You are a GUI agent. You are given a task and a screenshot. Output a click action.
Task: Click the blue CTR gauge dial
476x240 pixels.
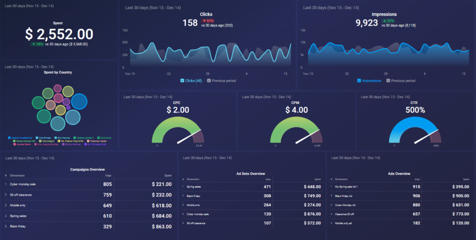(x=415, y=130)
